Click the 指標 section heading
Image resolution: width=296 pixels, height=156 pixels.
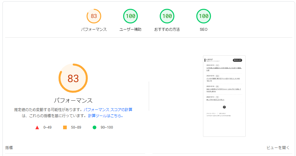point(9,148)
